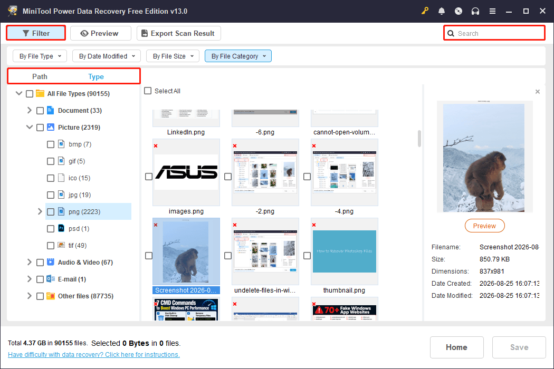Open the notification bell icon
Image resolution: width=554 pixels, height=369 pixels.
tap(442, 11)
